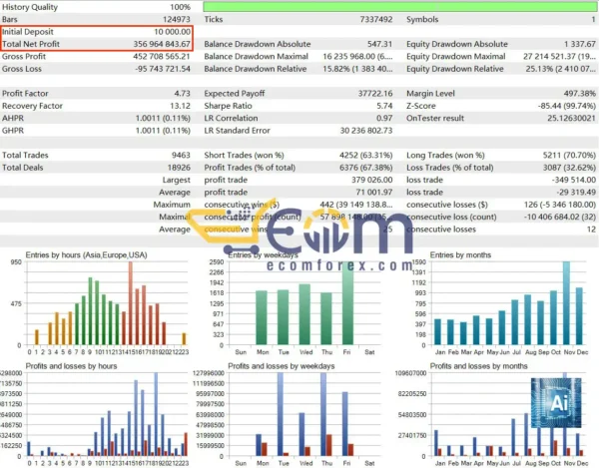This screenshot has width=599, height=468.
Task: Click the '100%' History Quality value
Action: click(180, 7)
